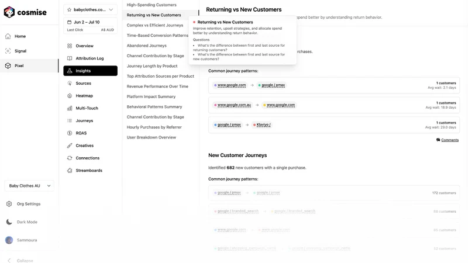The width and height of the screenshot is (468, 263).
Task: Open the Org Settings gear icon
Action: (9, 204)
